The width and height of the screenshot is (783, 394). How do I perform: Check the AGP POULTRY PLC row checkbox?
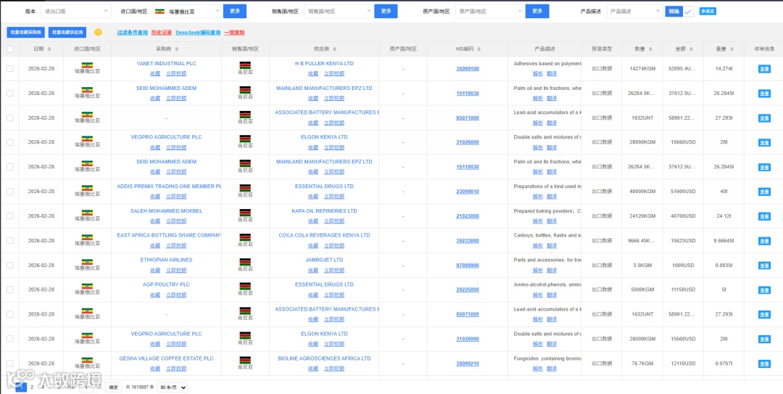tap(10, 290)
